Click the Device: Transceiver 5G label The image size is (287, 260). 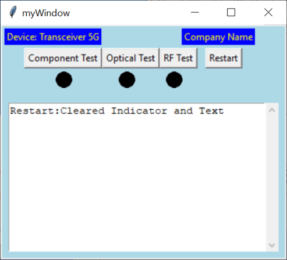[53, 37]
